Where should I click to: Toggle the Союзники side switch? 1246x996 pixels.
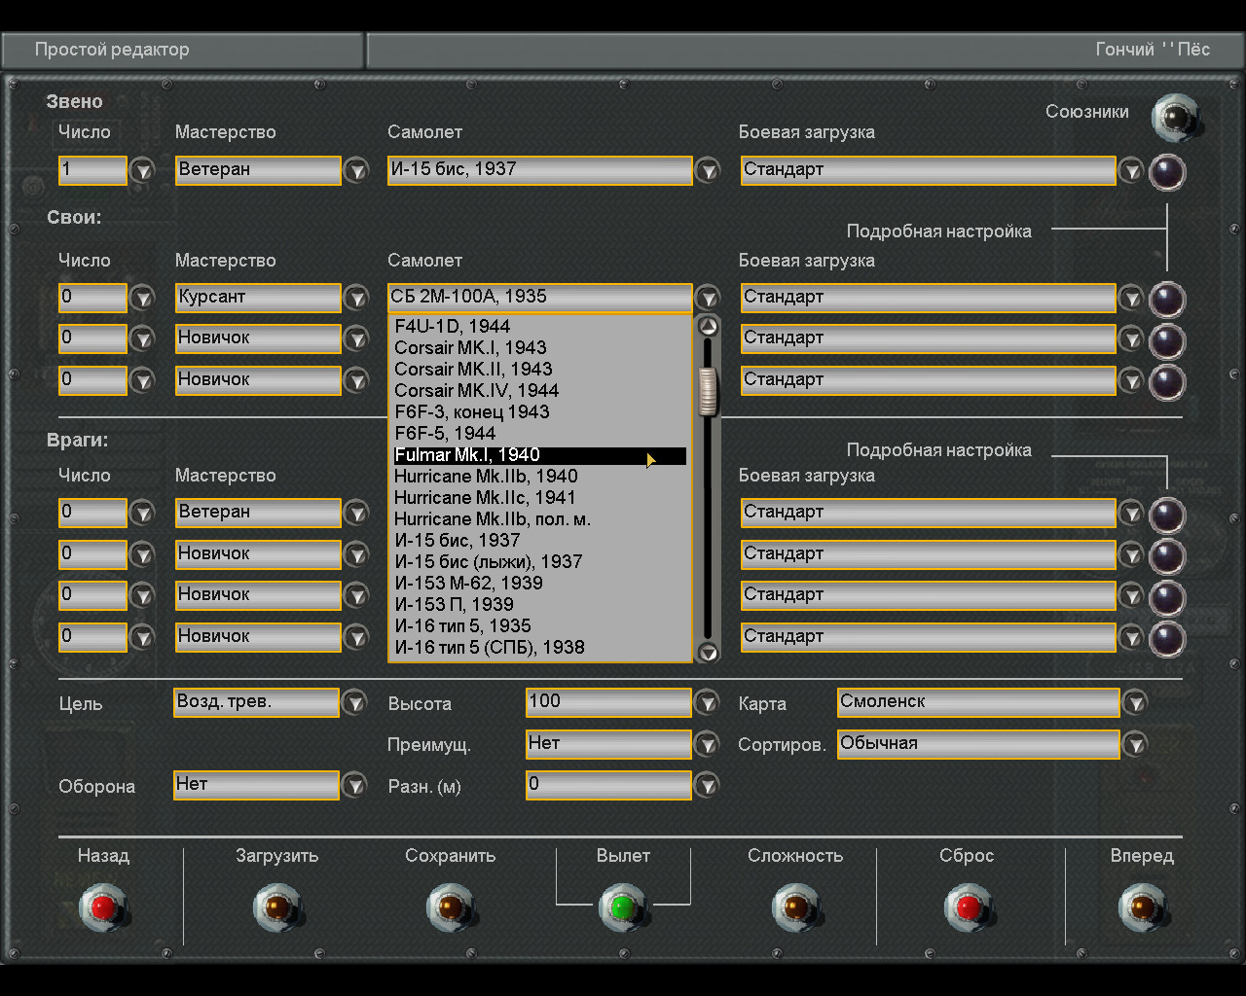coord(1175,118)
